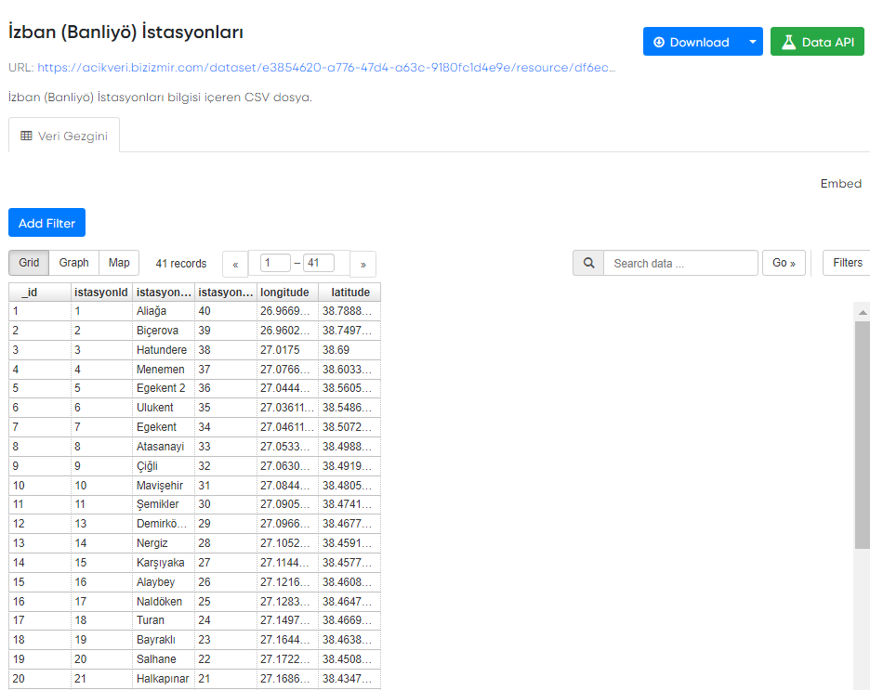Image resolution: width=870 pixels, height=690 pixels.
Task: Click the starting record number field
Action: click(275, 263)
